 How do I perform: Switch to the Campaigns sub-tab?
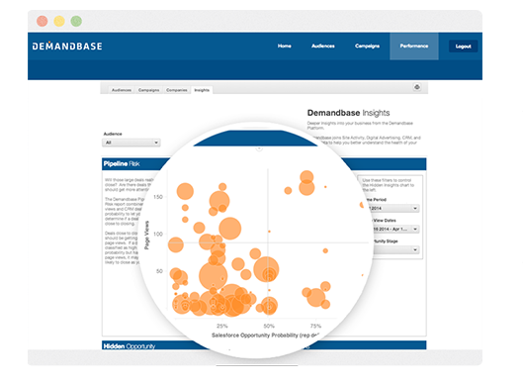(148, 90)
